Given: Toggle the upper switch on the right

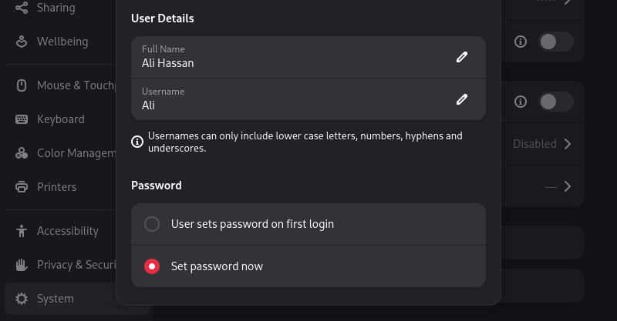Looking at the screenshot, I should (555, 42).
